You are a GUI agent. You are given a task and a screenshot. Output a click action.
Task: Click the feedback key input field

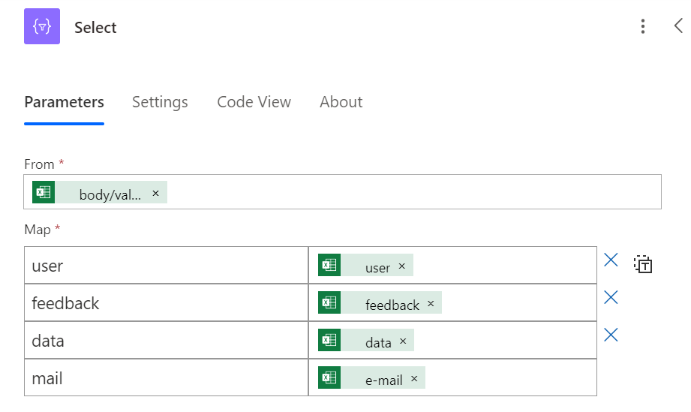(165, 303)
